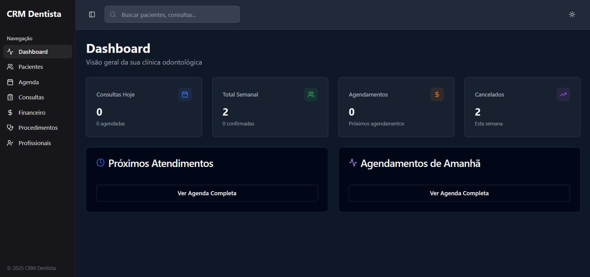
Task: Select Dashboard in the navigation sidebar
Action: tap(33, 52)
